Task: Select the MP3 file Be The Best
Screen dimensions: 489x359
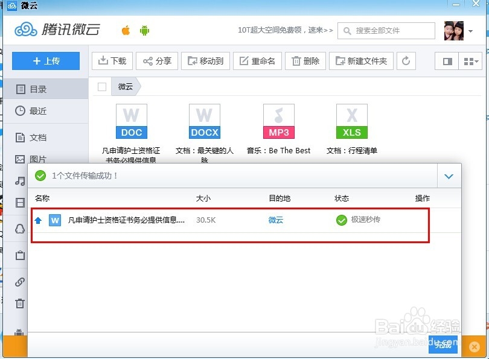Action: pos(278,129)
